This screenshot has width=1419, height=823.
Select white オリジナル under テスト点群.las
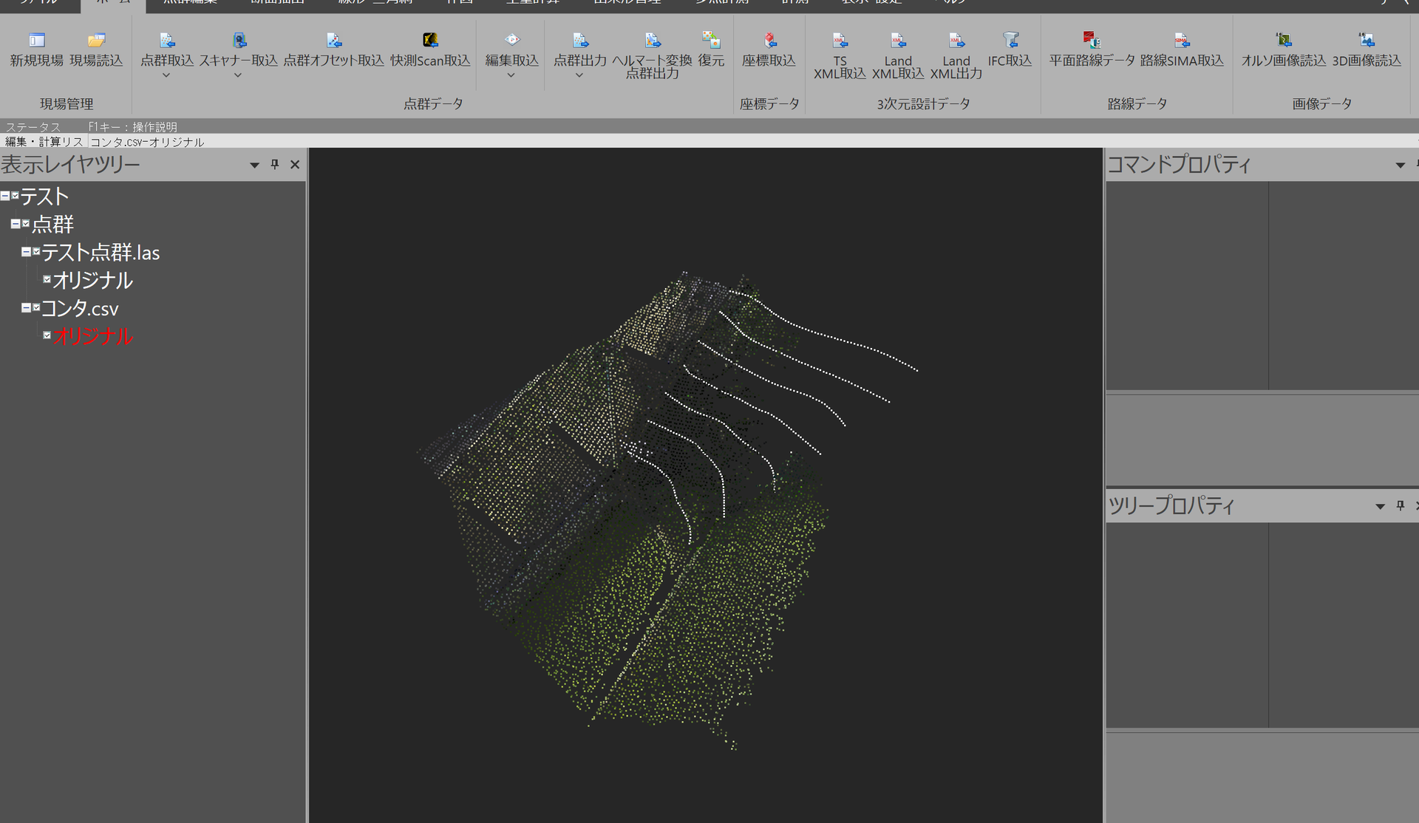92,281
